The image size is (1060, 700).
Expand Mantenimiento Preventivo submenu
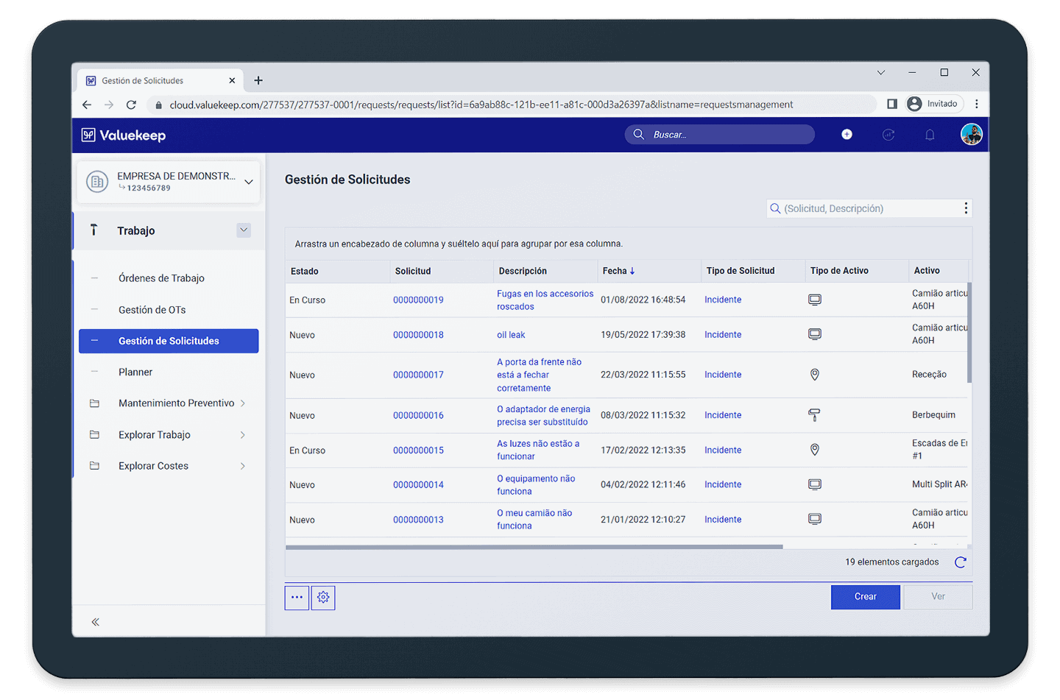point(243,403)
